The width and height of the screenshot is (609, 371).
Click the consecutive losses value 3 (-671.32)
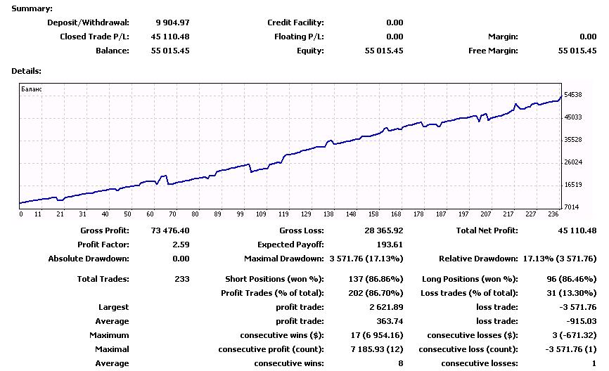[x=575, y=335]
